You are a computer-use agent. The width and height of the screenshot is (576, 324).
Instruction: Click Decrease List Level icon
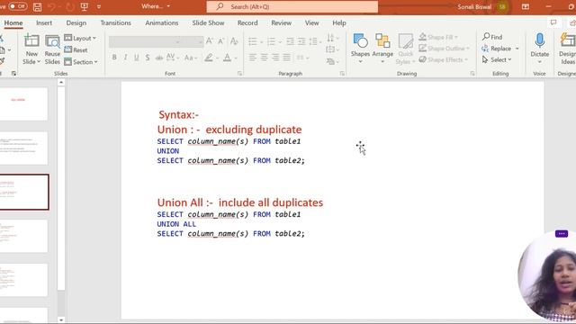290,41
